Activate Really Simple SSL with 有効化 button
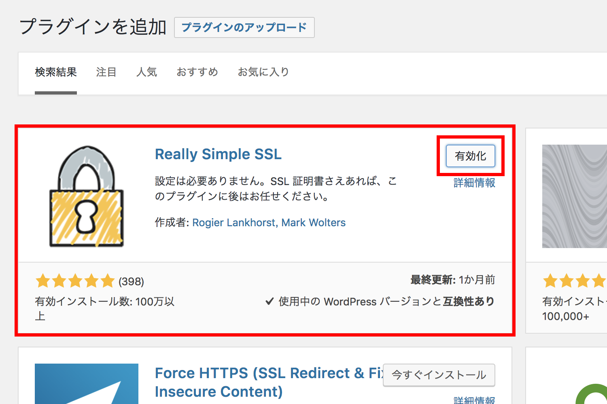Screen dimensions: 607x404 (471, 156)
